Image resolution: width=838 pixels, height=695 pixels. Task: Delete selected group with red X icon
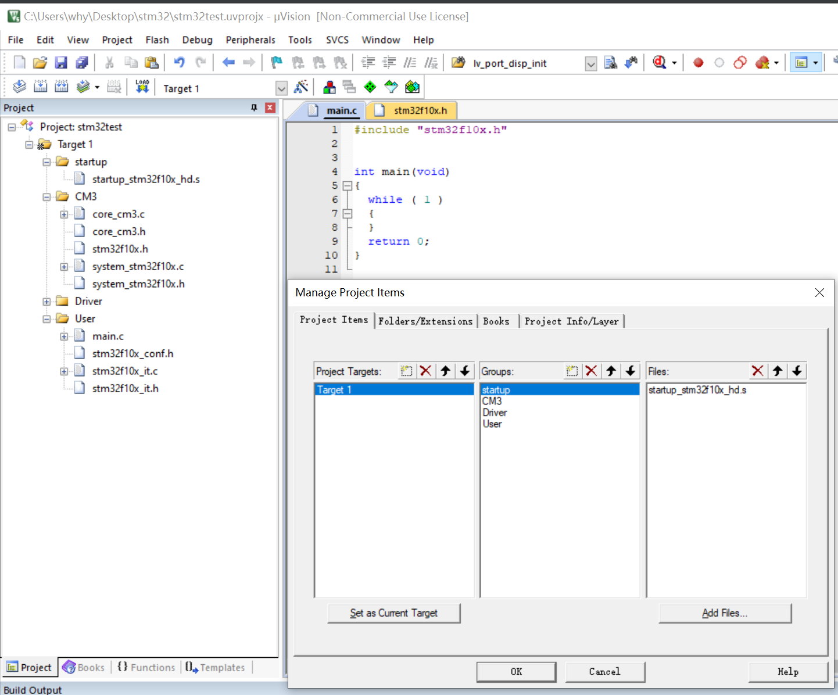592,371
